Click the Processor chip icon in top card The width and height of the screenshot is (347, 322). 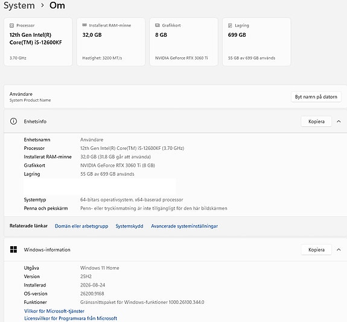pos(11,26)
